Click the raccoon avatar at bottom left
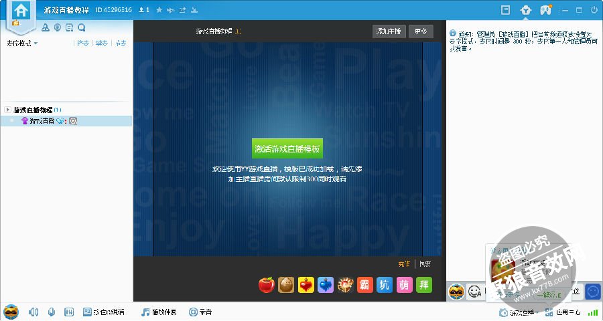 click(11, 312)
